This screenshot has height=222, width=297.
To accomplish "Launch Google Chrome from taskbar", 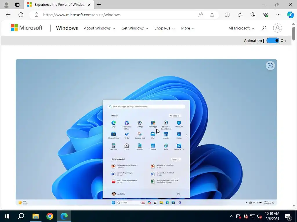I will pyautogui.click(x=50, y=216).
